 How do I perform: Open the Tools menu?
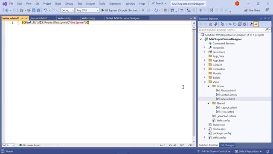click(x=102, y=4)
